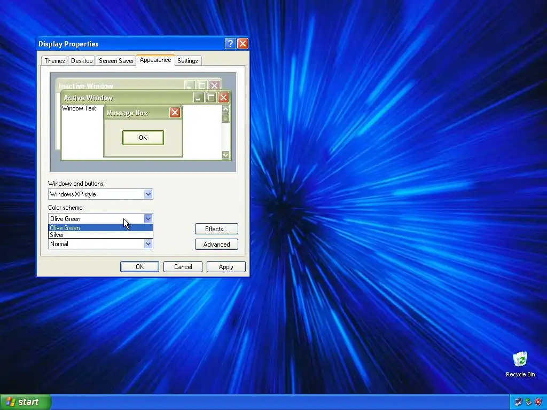
Task: Open the Themes tab
Action: tap(54, 61)
